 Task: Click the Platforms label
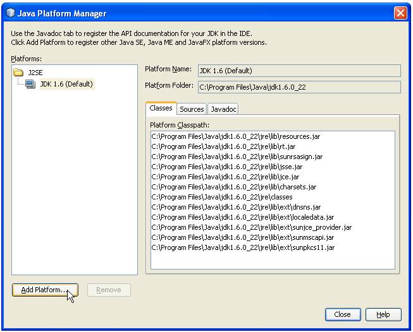[x=27, y=59]
